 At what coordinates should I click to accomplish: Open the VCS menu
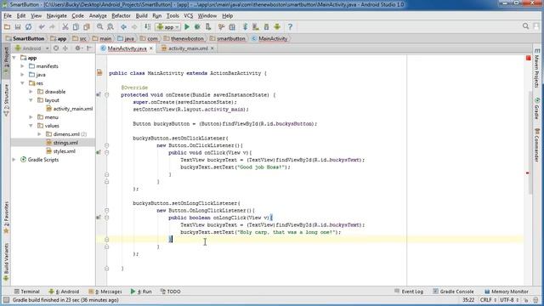(x=189, y=15)
